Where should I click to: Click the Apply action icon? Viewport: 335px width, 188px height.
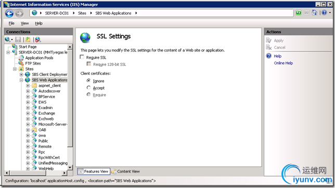(268, 41)
